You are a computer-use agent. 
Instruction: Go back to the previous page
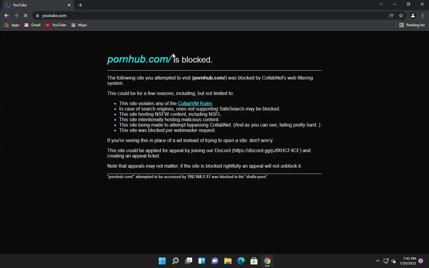point(7,15)
